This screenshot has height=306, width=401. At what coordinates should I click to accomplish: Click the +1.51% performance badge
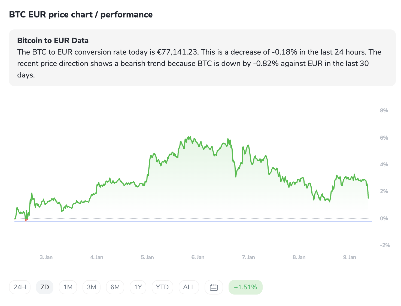[x=245, y=287]
